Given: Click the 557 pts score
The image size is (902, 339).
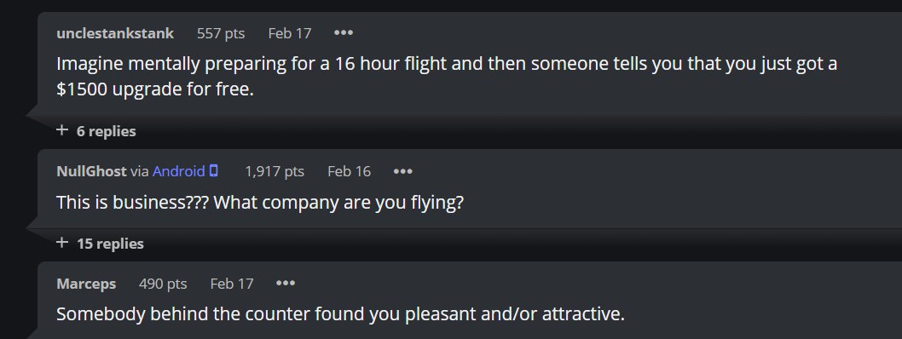Looking at the screenshot, I should (221, 33).
